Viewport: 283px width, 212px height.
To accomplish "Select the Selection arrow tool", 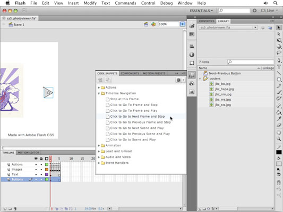I will (279, 28).
